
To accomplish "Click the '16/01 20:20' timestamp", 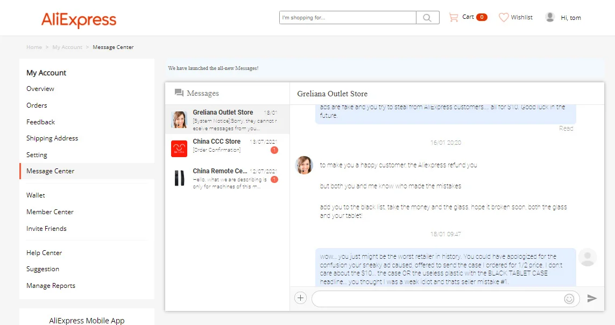I will [x=446, y=143].
